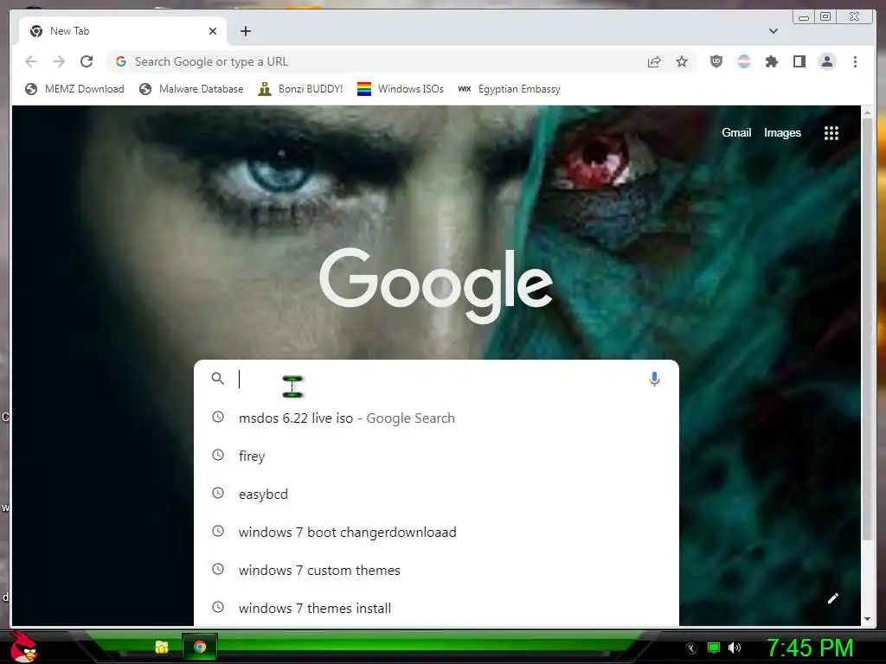Select suggestion 'easybcd'
886x664 pixels.
[436, 494]
